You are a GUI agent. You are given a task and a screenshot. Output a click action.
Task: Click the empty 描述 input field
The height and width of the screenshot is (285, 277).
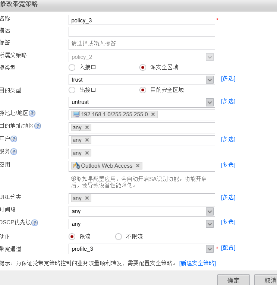click(142, 32)
